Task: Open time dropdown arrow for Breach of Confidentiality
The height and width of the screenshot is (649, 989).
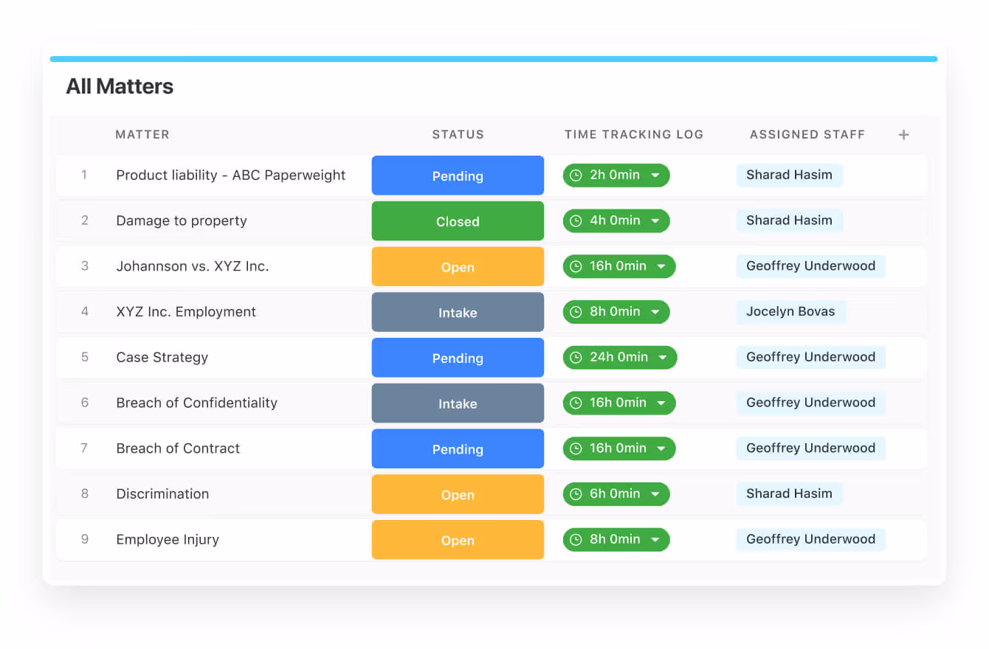Action: (x=661, y=403)
